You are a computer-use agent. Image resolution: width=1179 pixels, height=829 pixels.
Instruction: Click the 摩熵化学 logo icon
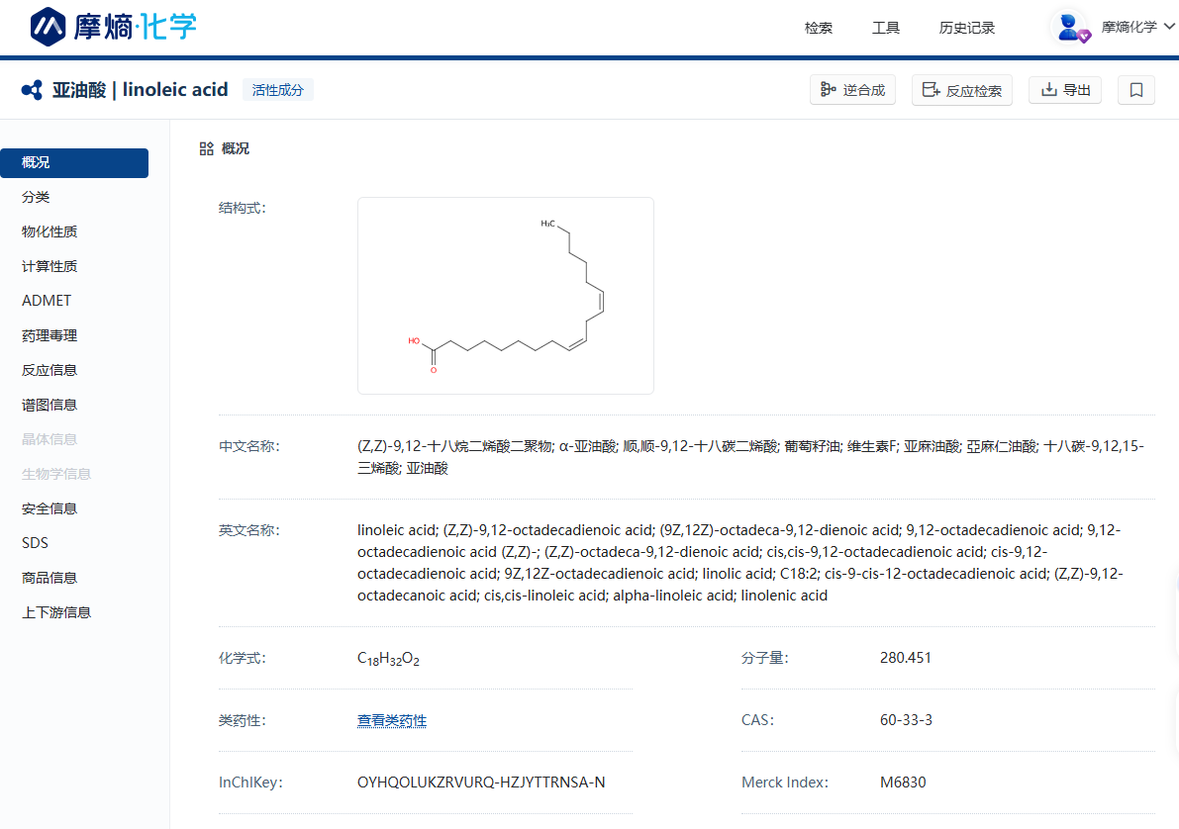(x=49, y=27)
